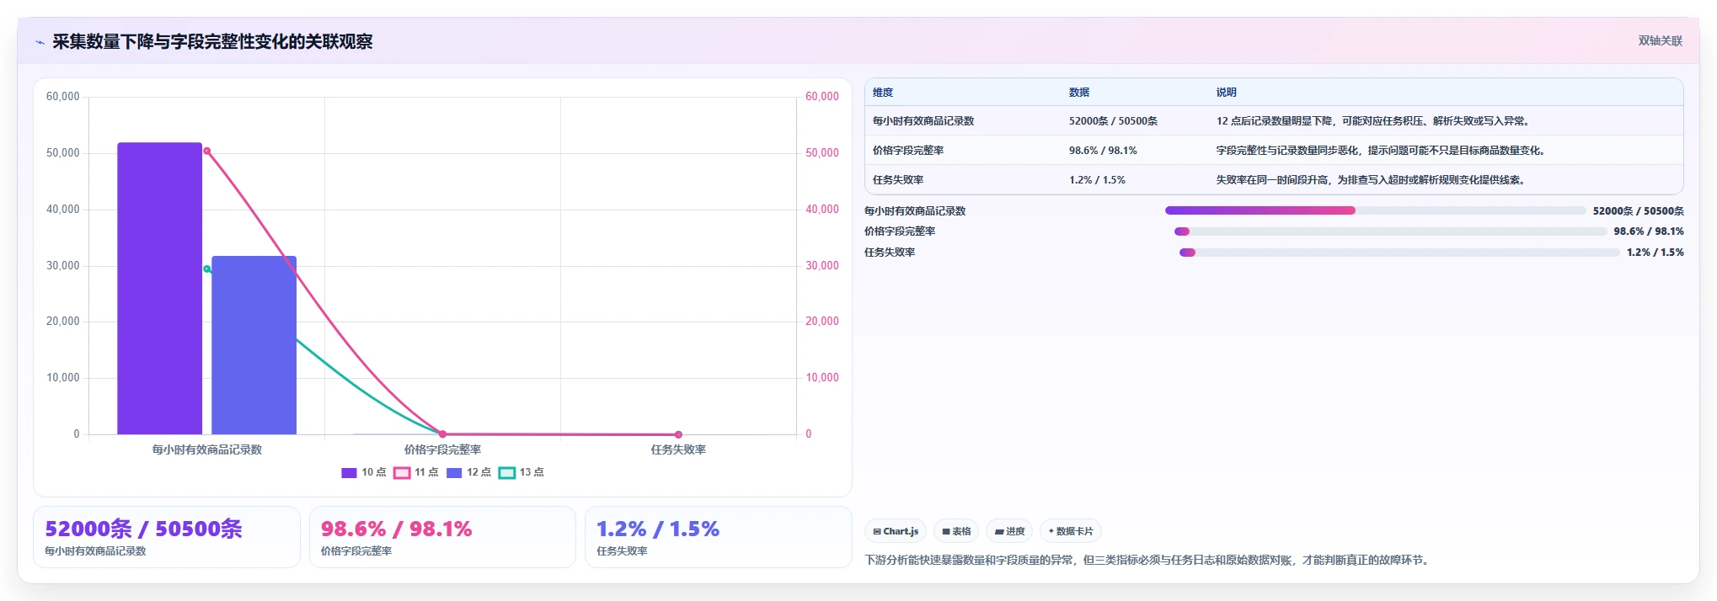Viewport: 1717px width, 601px height.
Task: Click the 任务失败率 progress bar
Action: [x=1399, y=253]
